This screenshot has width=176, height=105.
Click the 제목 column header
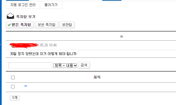[97, 77]
